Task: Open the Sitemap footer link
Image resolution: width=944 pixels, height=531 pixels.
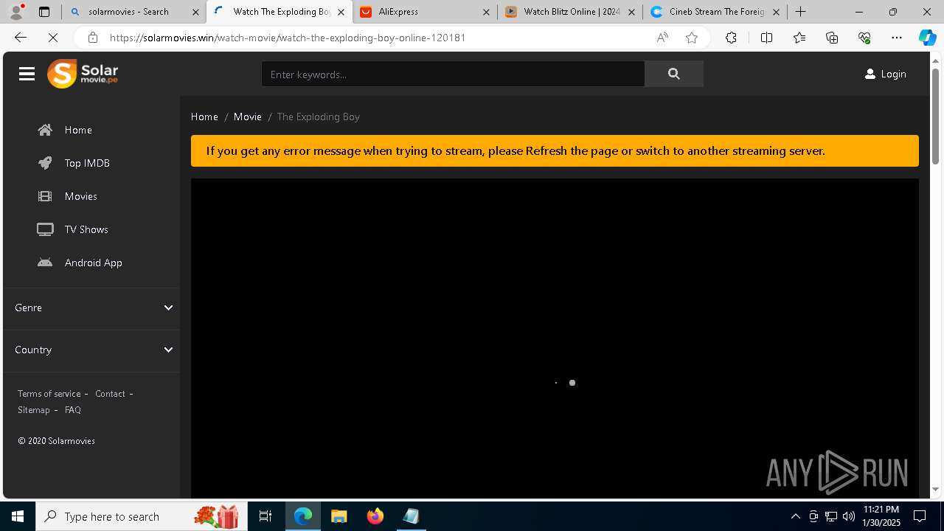Action: 34,410
